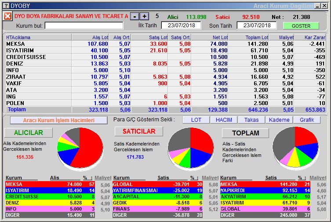Sort by Toplam Lot column header

(x=248, y=37)
